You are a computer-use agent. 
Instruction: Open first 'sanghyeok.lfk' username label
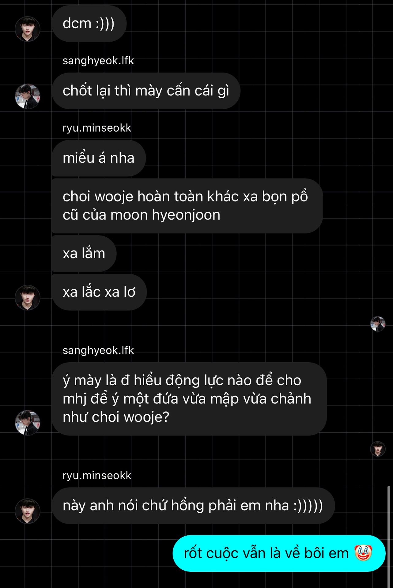98,61
